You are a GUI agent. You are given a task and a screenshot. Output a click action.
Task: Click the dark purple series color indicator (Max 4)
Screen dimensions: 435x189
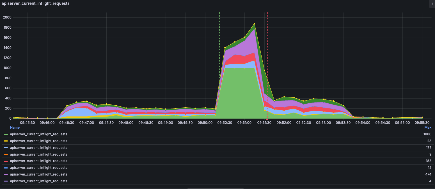point(6,181)
